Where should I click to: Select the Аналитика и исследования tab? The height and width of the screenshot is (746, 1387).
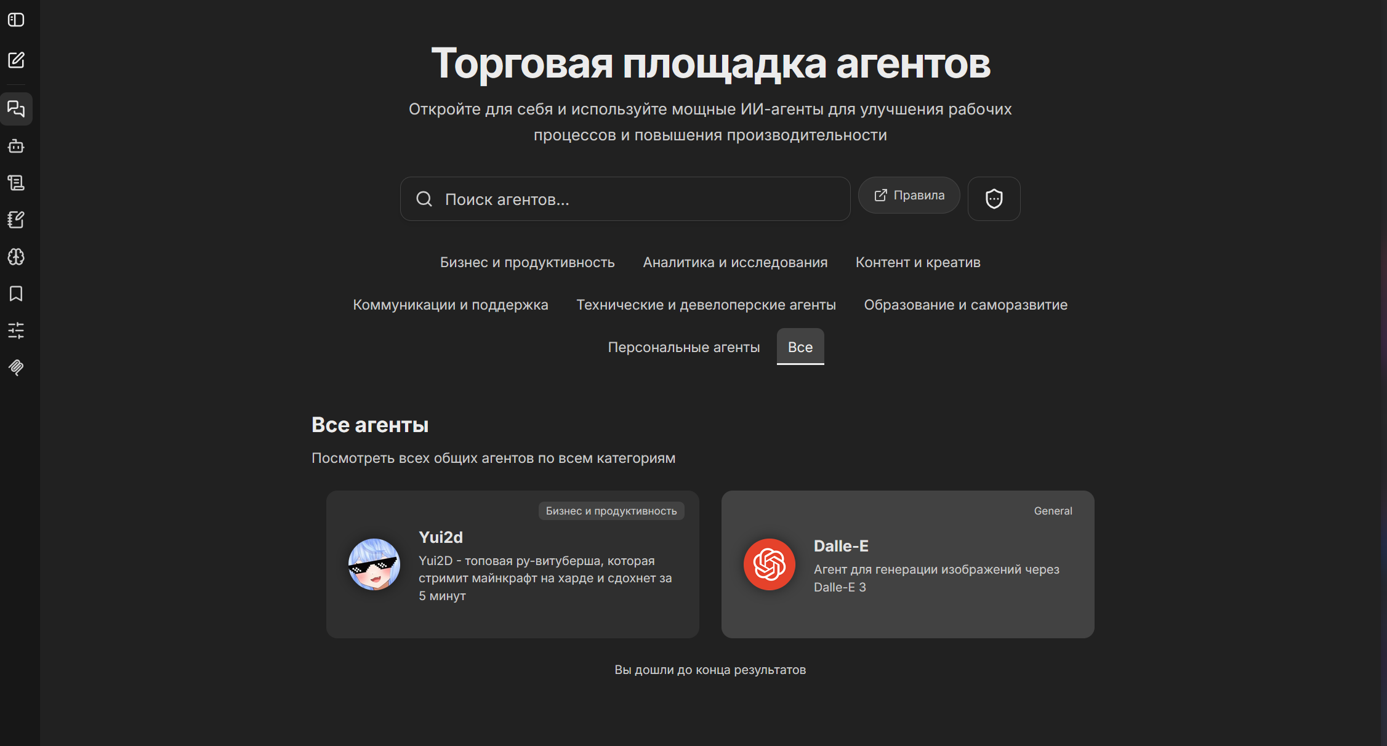735,262
